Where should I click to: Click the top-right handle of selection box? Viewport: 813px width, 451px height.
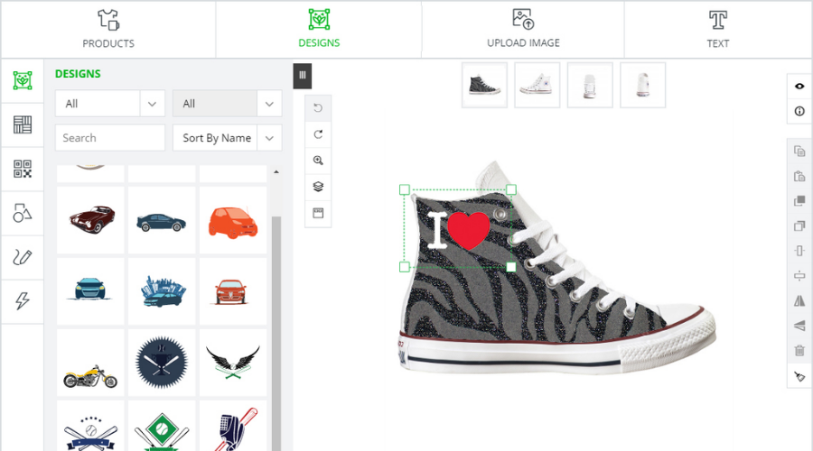(x=510, y=189)
